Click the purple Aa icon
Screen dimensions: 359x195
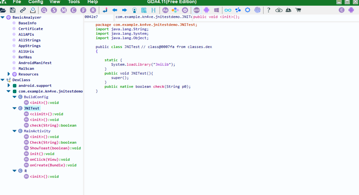pos(165,10)
